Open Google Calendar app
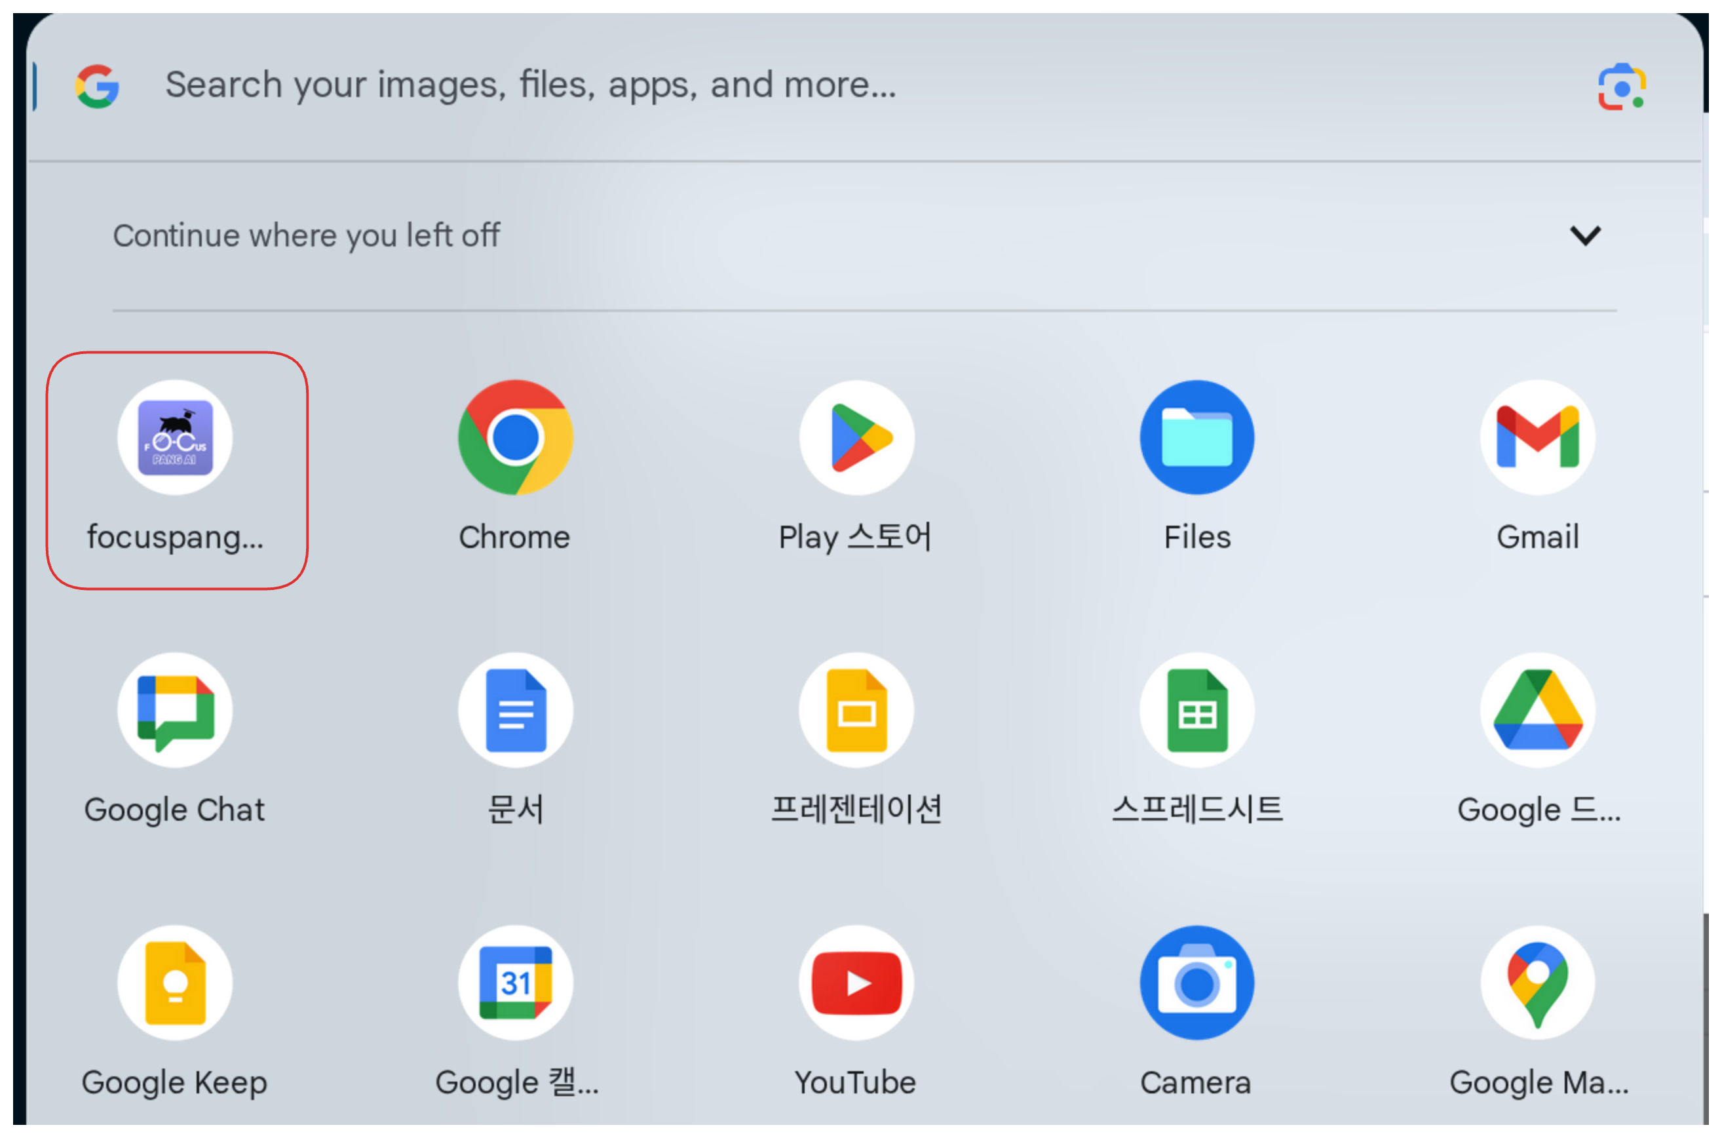 [x=515, y=983]
